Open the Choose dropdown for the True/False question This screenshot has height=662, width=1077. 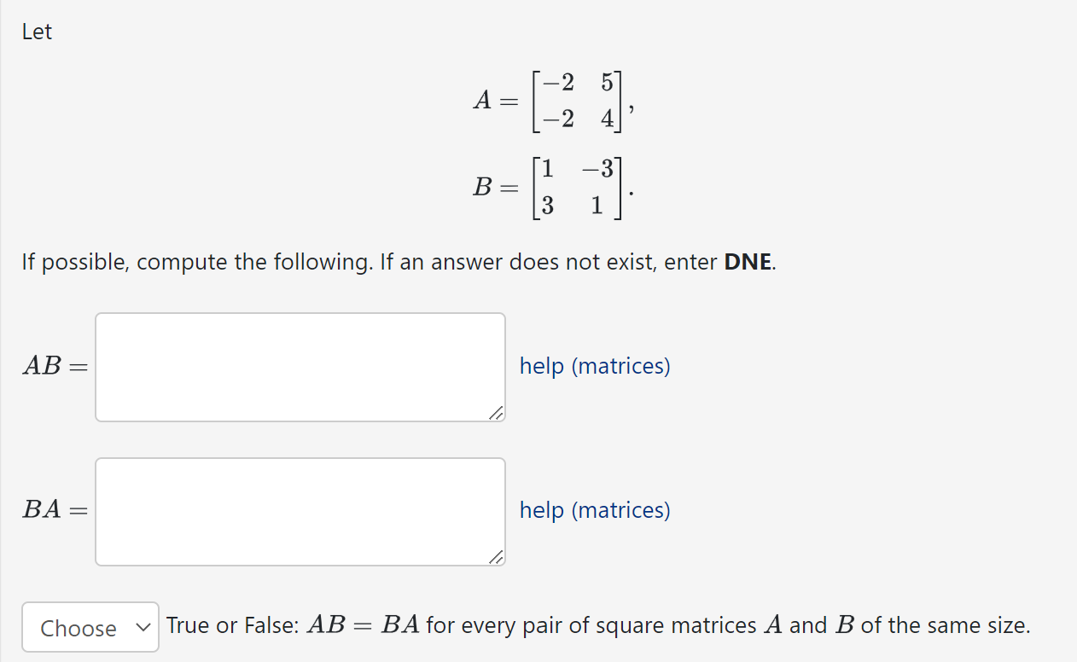(90, 627)
